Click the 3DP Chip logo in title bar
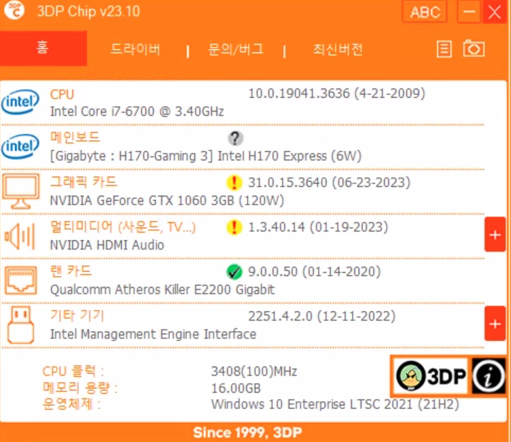Screen dimensions: 511x442 coord(14,10)
